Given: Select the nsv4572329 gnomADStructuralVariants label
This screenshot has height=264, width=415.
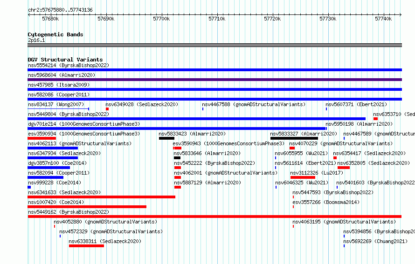Looking at the screenshot, I should tap(111, 231).
